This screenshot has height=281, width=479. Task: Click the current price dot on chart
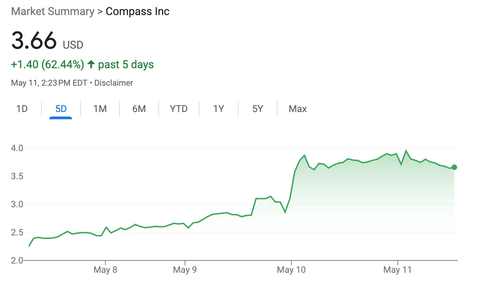(x=454, y=167)
